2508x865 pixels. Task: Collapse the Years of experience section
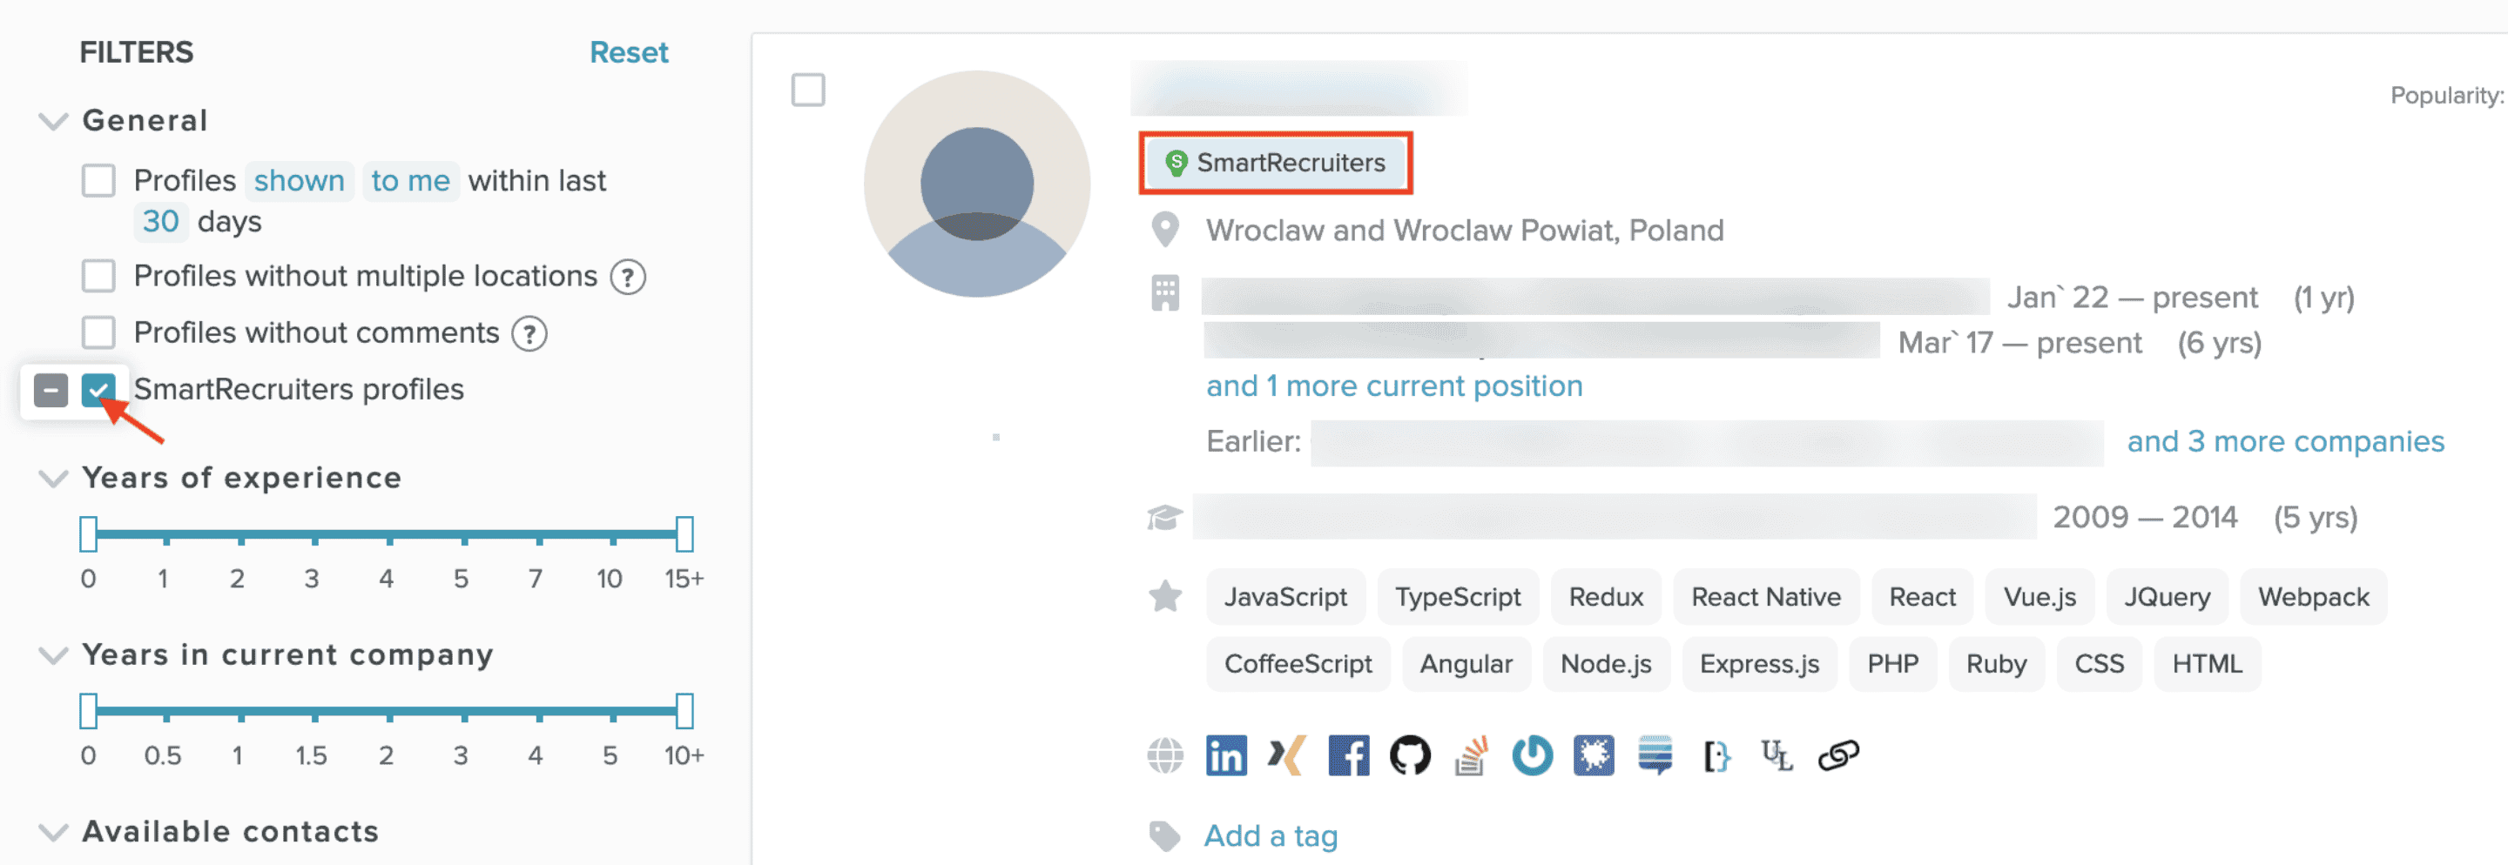click(x=52, y=478)
